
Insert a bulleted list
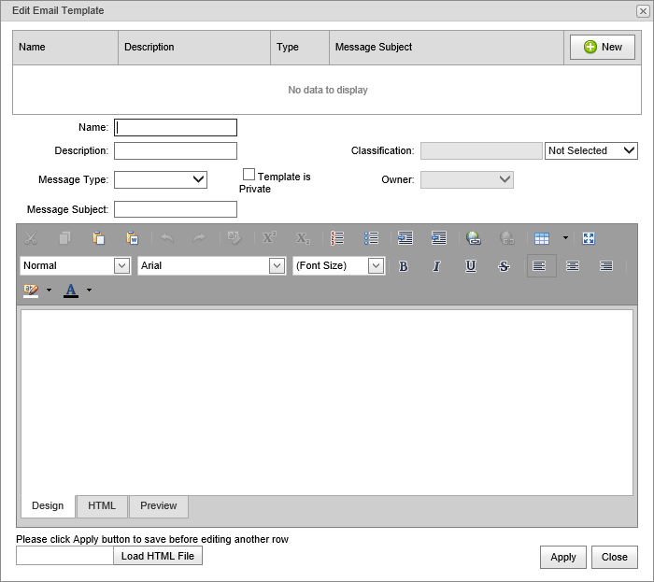click(x=371, y=238)
